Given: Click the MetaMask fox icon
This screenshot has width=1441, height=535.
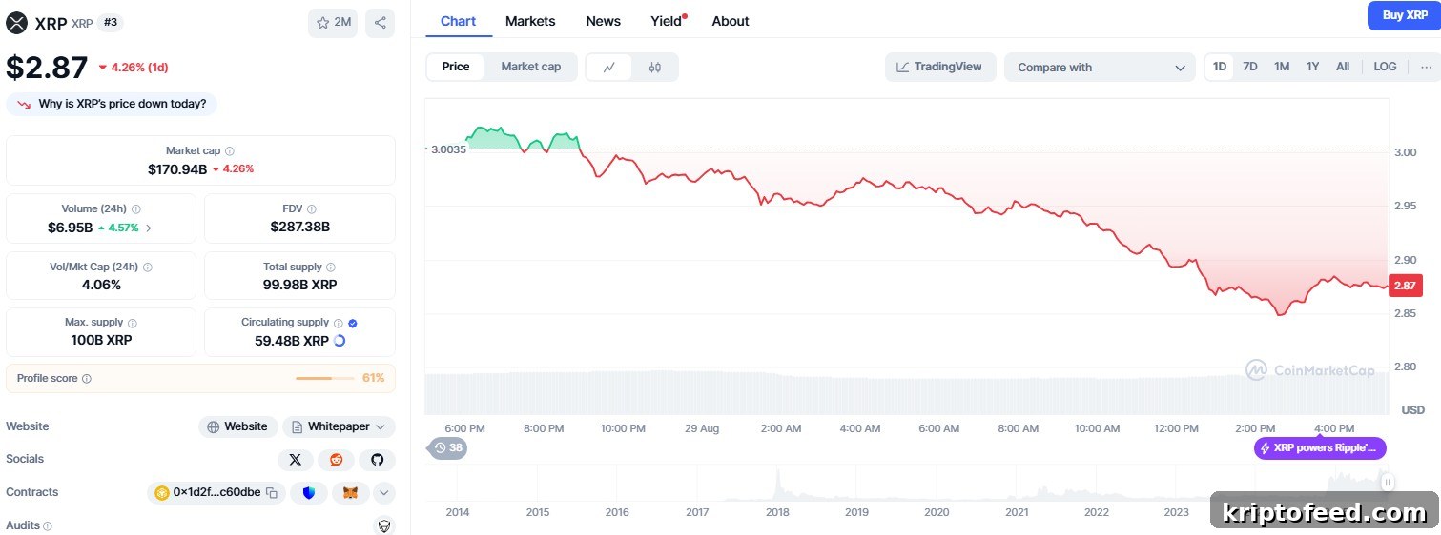Looking at the screenshot, I should click(351, 493).
